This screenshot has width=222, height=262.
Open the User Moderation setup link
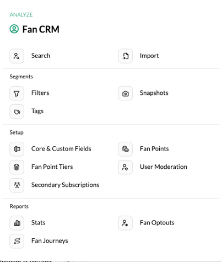tap(164, 167)
